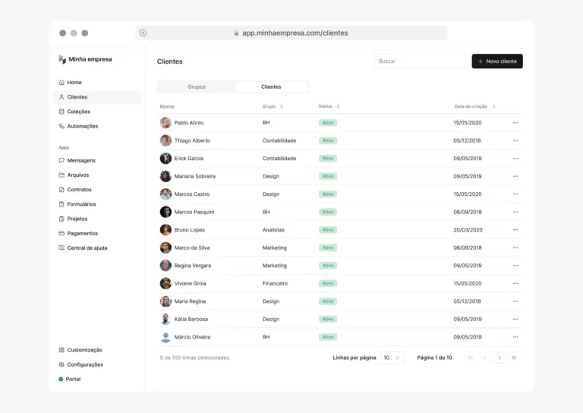This screenshot has width=583, height=413.
Task: Open options menu for Márcio Oliveira
Action: [x=515, y=337]
